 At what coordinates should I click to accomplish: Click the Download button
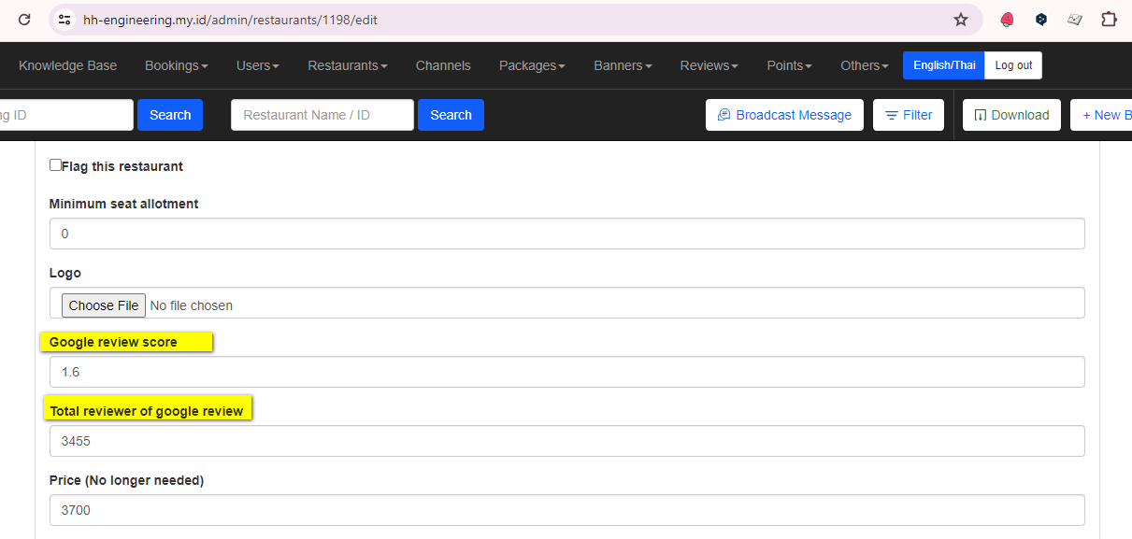pos(1011,115)
